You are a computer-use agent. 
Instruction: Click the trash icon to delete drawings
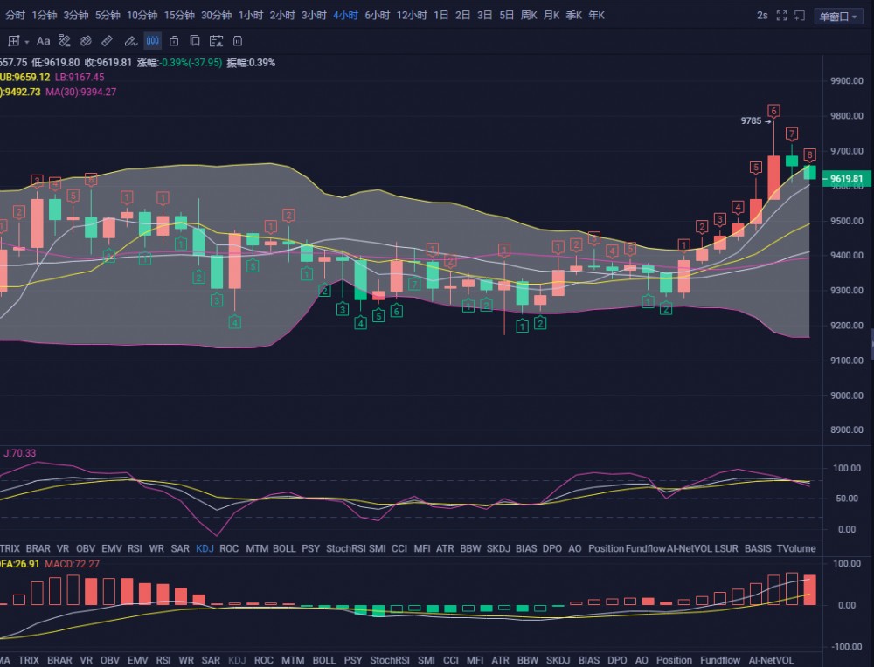pos(238,41)
